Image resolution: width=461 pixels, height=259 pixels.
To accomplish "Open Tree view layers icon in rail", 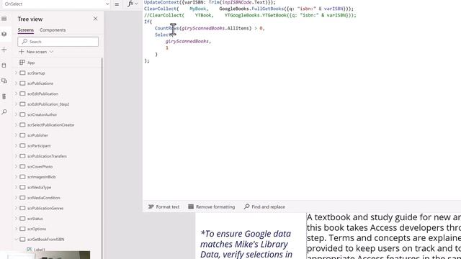I will [x=4, y=34].
